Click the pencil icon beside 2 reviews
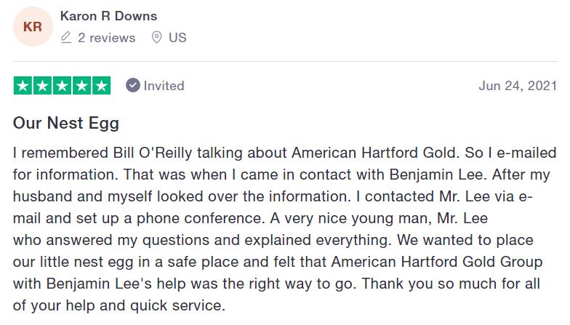Image resolution: width=570 pixels, height=325 pixels. click(67, 37)
